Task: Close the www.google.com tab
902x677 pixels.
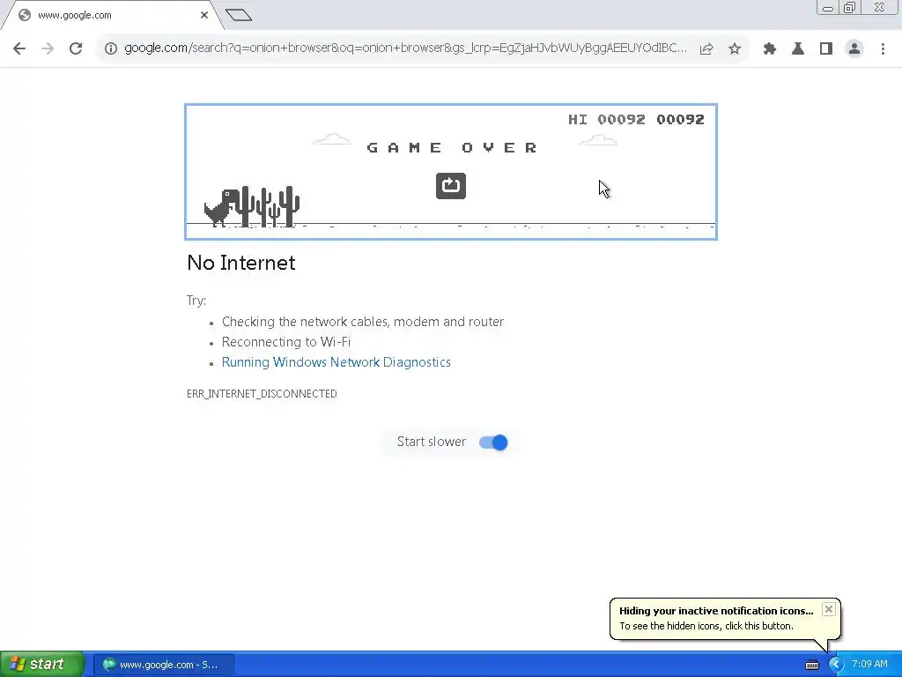Action: (204, 15)
